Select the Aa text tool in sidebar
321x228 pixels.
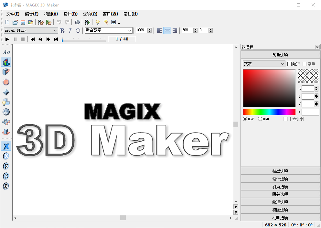click(x=6, y=52)
